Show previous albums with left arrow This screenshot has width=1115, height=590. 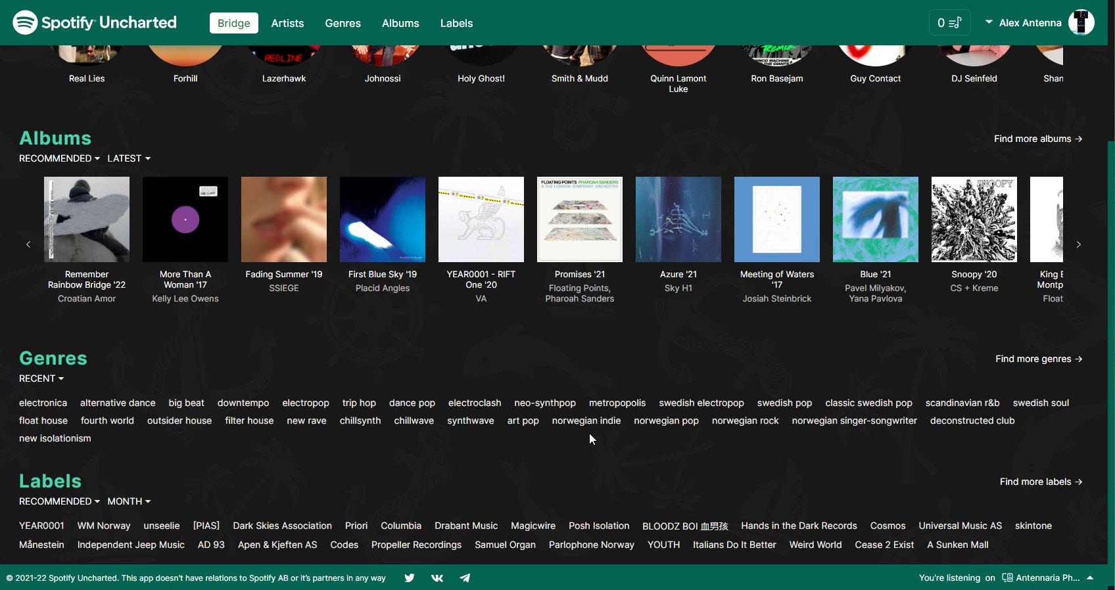(28, 244)
